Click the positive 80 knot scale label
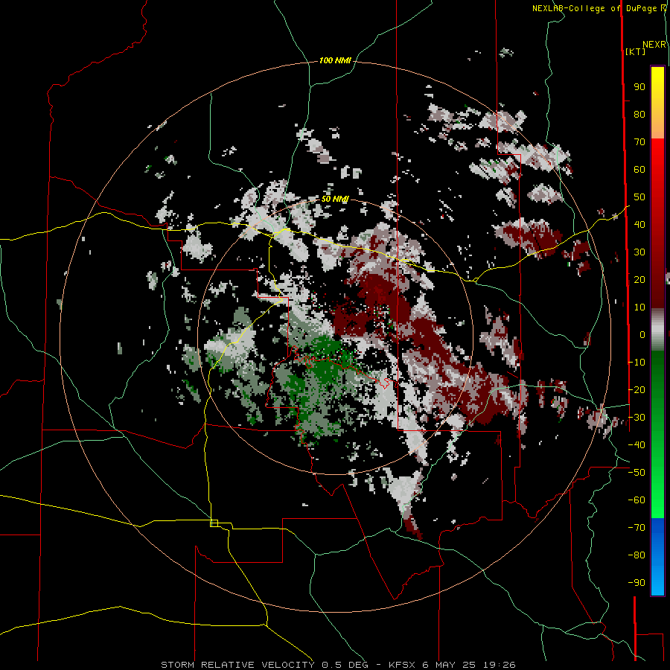670x670 pixels. point(639,115)
